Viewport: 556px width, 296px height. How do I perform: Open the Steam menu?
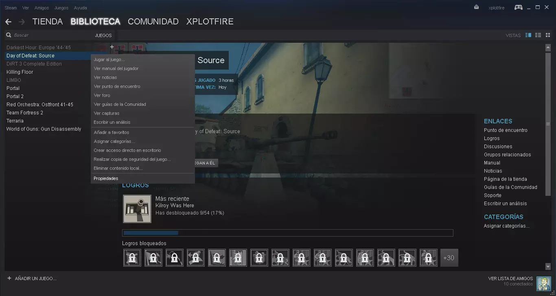pos(11,8)
